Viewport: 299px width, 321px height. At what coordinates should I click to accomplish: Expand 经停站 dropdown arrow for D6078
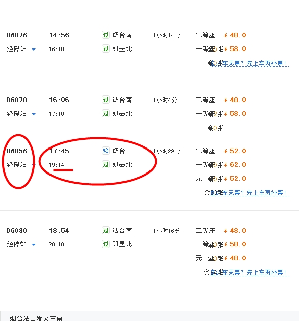pyautogui.click(x=34, y=114)
